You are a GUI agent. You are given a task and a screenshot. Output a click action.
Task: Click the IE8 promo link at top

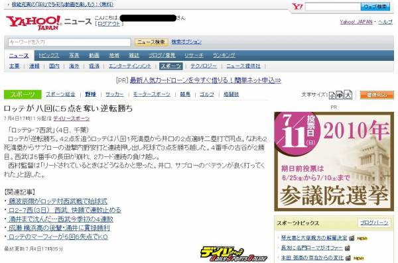tap(63, 5)
